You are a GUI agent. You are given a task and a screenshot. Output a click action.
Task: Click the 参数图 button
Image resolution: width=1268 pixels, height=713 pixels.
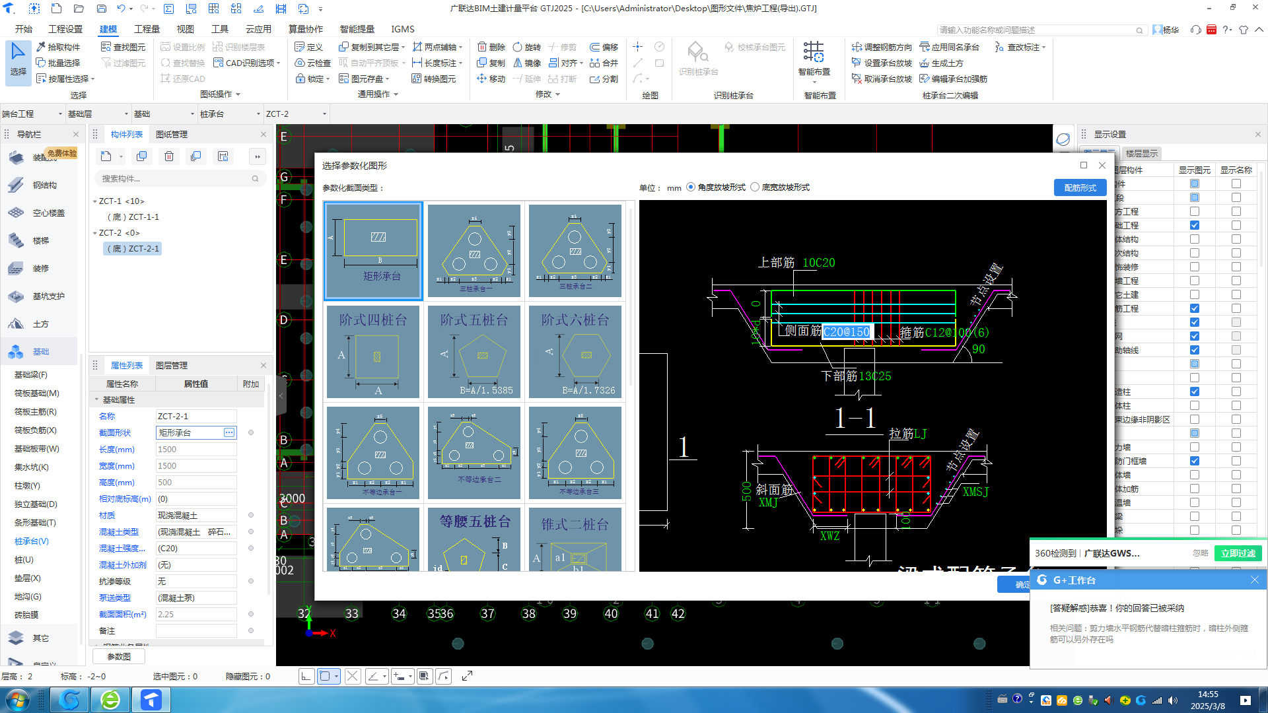[119, 656]
